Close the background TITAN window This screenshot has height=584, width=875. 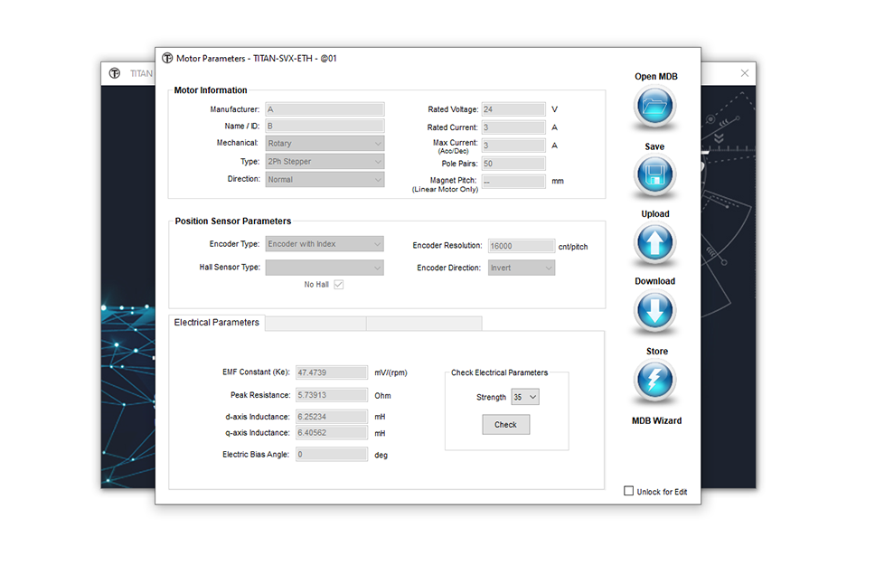744,73
